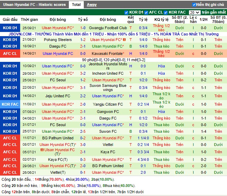Open Kawasaki Frontale team link
The height and width of the screenshot is (196, 227).
(108, 54)
